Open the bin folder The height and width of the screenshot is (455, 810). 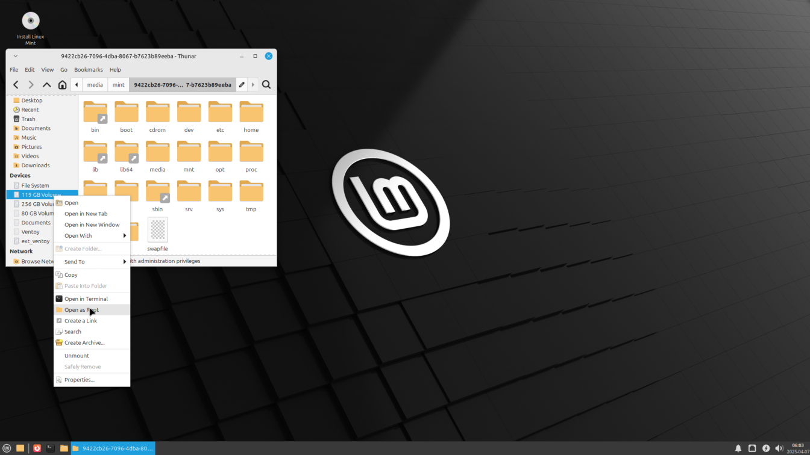95,117
